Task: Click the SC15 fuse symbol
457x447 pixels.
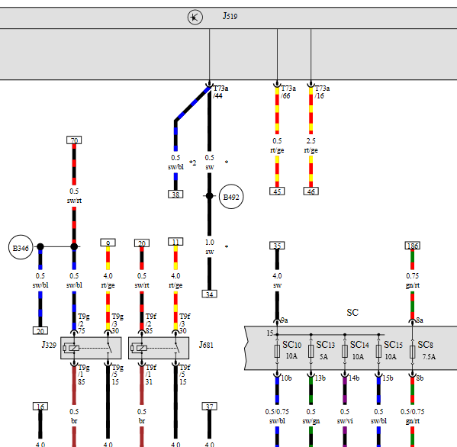Action: pos(378,352)
